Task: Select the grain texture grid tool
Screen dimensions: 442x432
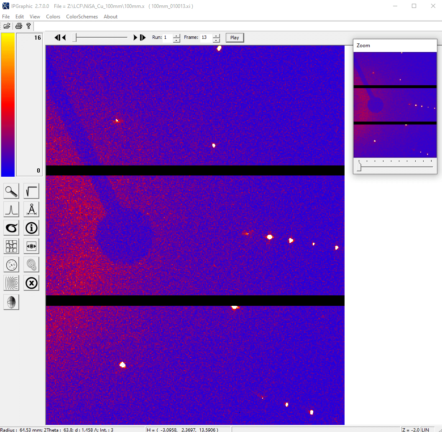Action: click(x=11, y=246)
